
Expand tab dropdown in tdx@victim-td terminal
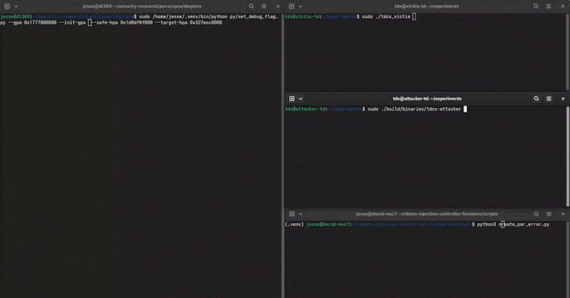click(301, 6)
